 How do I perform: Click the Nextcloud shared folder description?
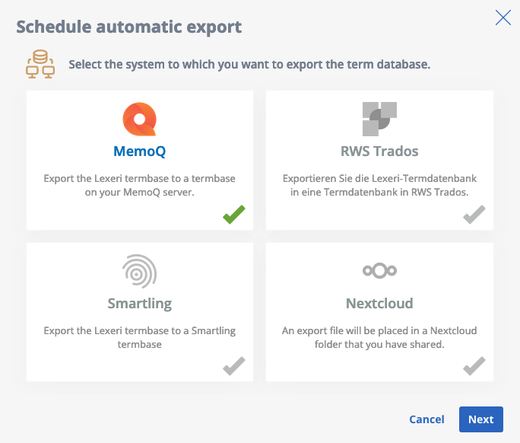pyautogui.click(x=379, y=338)
